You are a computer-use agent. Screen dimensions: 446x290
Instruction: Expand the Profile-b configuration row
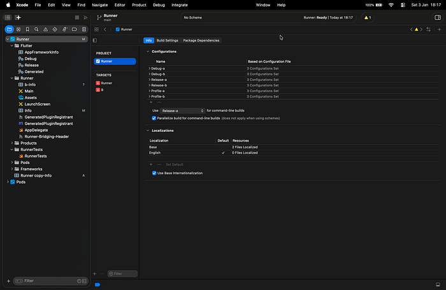(149, 96)
